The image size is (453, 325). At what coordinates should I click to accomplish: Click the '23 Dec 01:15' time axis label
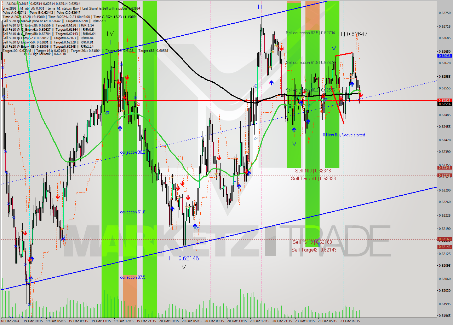(305, 321)
